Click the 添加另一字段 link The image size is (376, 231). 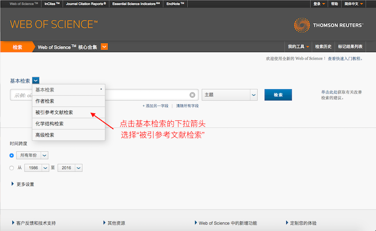[157, 106]
